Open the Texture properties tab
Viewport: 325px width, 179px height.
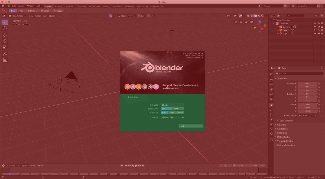271,140
